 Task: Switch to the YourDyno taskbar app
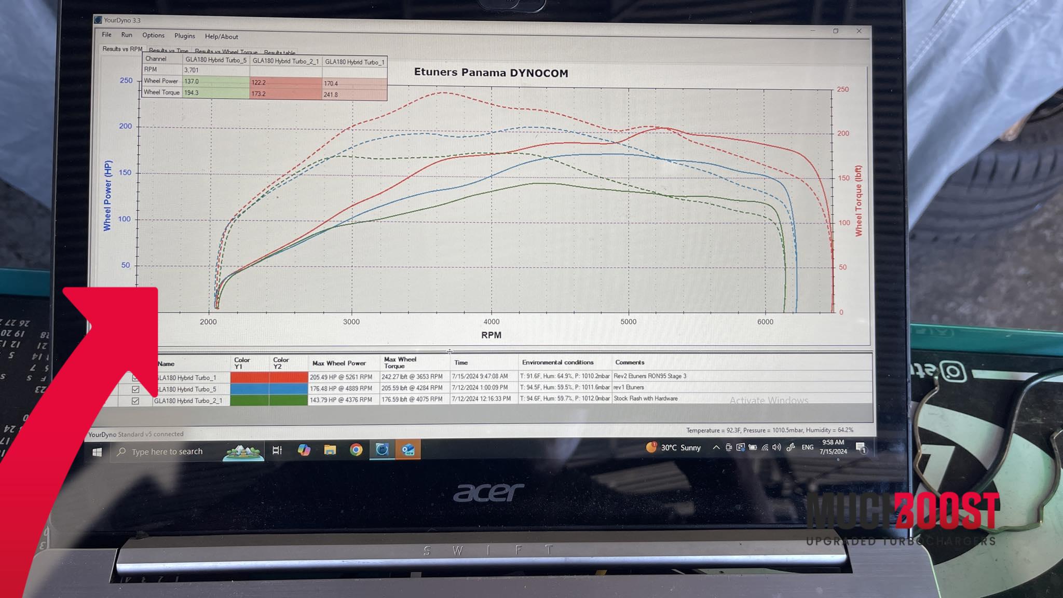point(382,449)
